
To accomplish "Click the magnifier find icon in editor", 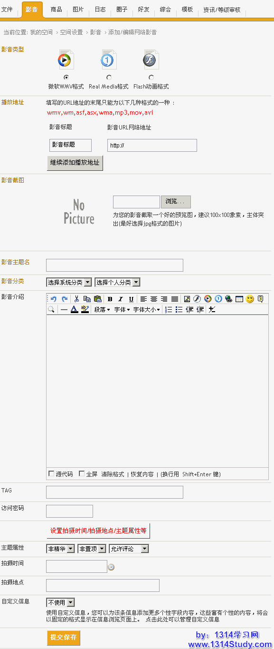I will tap(51, 309).
